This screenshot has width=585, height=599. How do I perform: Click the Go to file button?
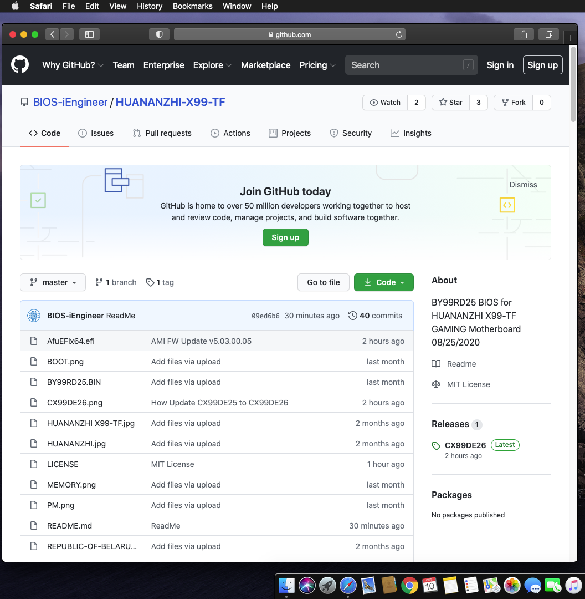click(323, 282)
